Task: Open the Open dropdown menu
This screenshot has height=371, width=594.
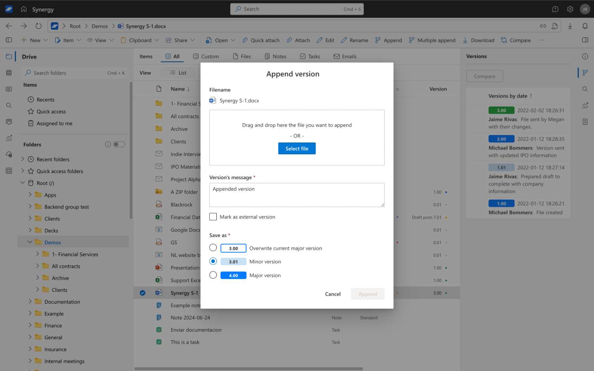Action: click(x=220, y=40)
